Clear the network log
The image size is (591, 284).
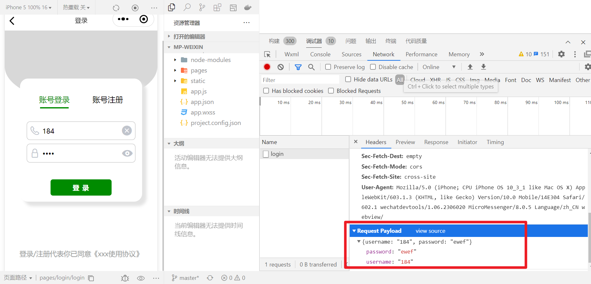pyautogui.click(x=280, y=67)
